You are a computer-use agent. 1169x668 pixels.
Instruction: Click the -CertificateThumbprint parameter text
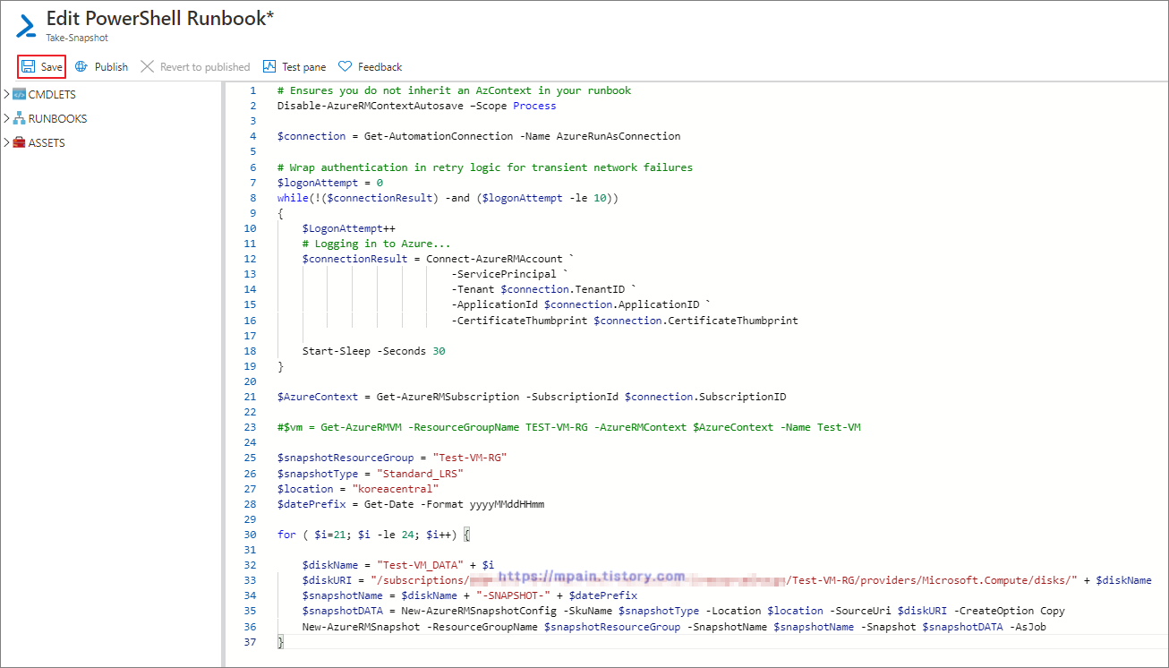click(519, 320)
